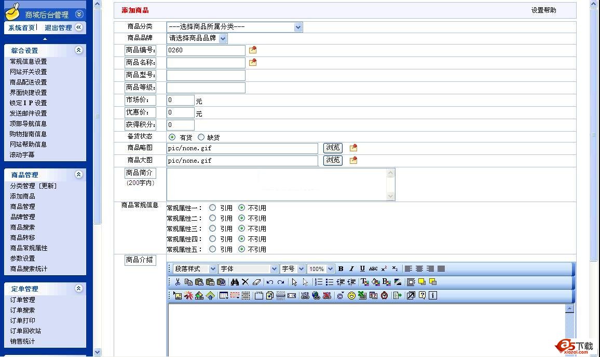Insert an emoticon with the smiley icon

coord(351,296)
